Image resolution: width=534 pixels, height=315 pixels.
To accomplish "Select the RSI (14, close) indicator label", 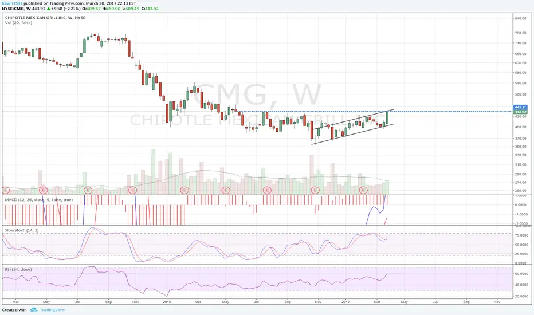I will [x=18, y=269].
